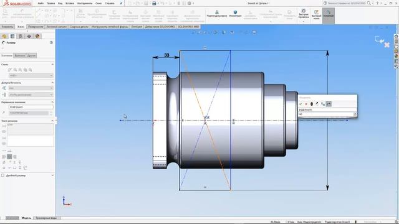
Task: Collapse the Допуск/Точность section
Action: (x=52, y=83)
